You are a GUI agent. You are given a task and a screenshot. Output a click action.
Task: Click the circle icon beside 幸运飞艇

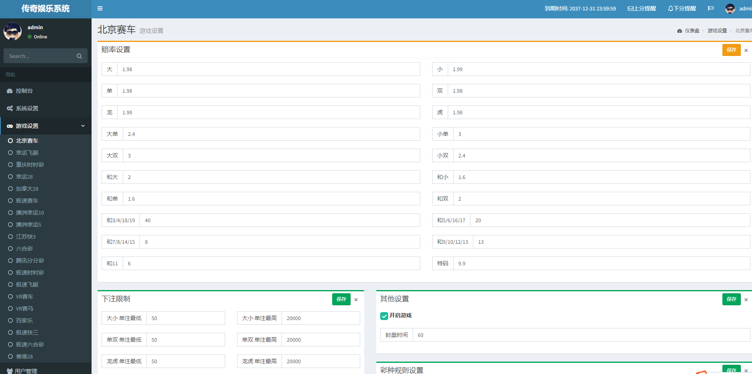point(10,153)
